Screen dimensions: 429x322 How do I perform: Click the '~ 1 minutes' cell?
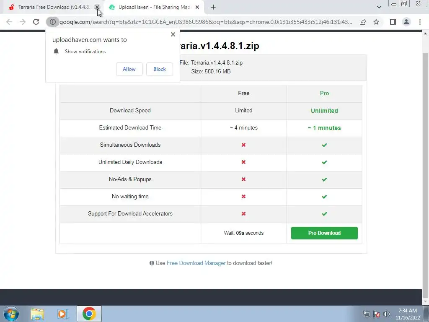[x=324, y=128]
